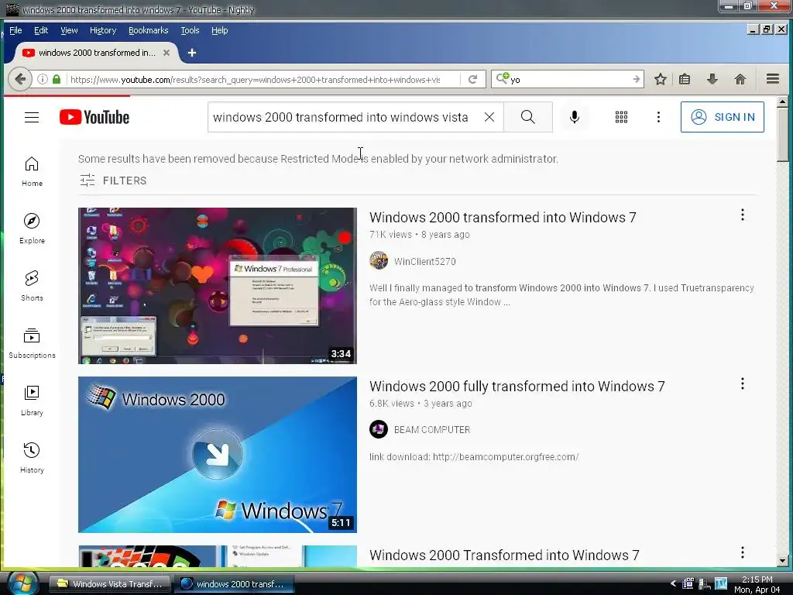Click the browser home icon
The height and width of the screenshot is (595, 793).
click(740, 79)
